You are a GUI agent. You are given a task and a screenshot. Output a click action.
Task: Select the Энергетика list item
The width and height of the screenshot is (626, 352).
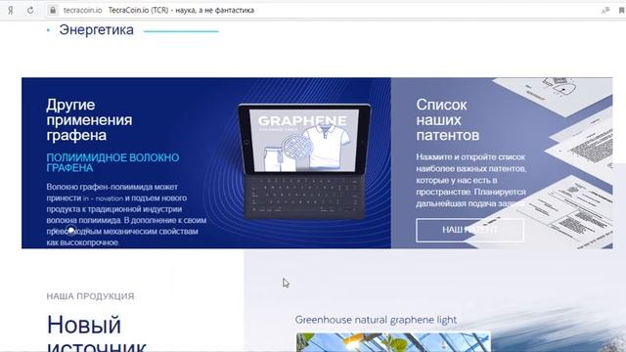point(96,30)
